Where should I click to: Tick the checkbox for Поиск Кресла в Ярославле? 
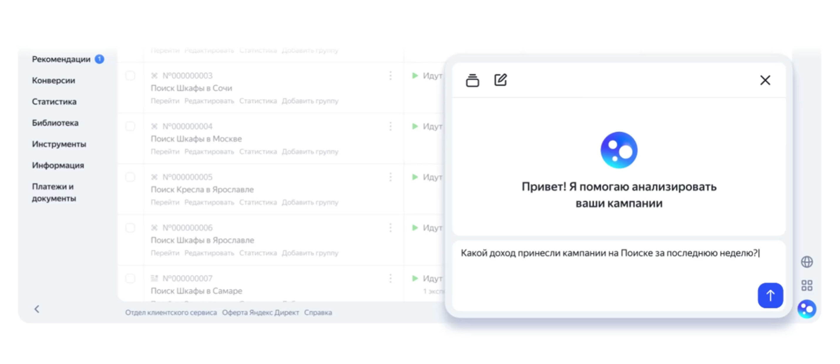point(130,177)
